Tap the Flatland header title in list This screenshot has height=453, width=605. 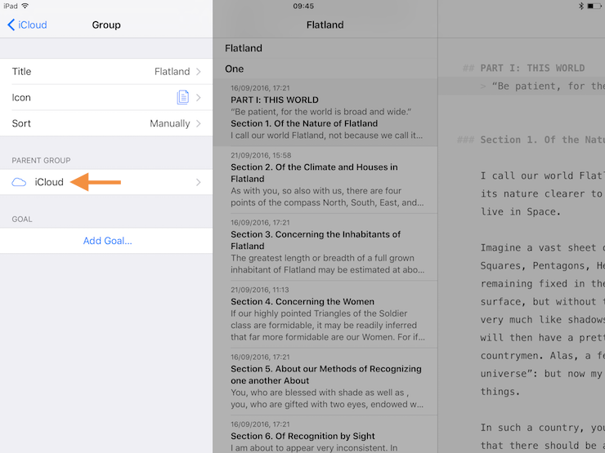[325, 25]
